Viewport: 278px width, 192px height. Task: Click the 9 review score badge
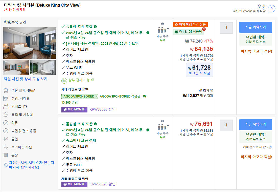271,9
